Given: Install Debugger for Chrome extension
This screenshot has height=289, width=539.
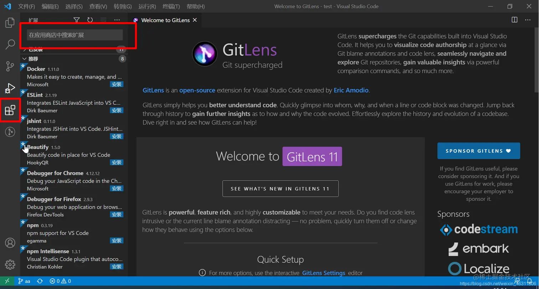Looking at the screenshot, I should point(117,188).
